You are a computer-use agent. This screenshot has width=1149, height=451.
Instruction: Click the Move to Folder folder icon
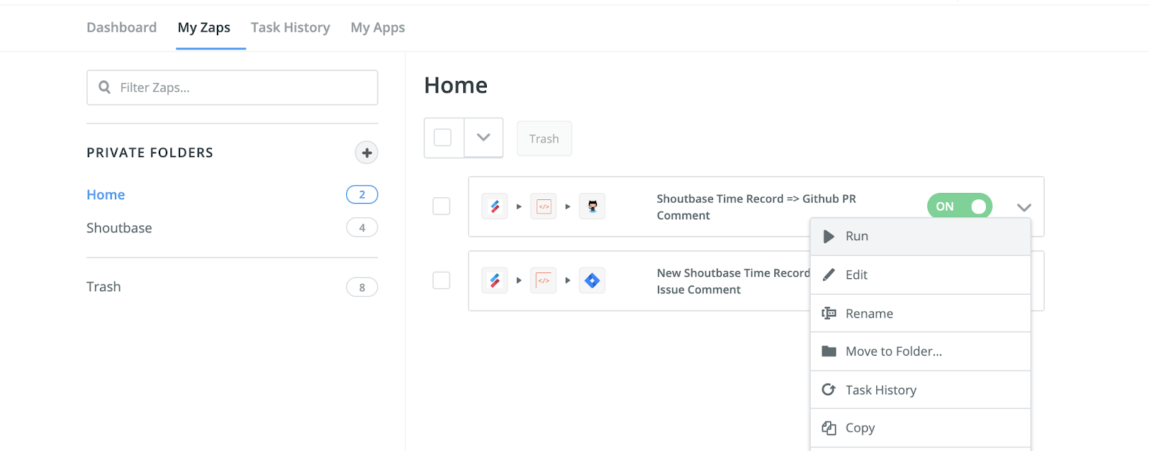click(829, 351)
